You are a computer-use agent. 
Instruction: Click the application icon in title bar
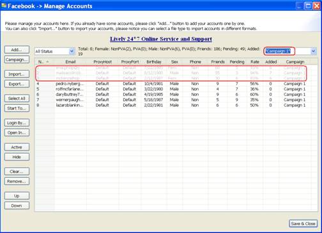pos(4,5)
